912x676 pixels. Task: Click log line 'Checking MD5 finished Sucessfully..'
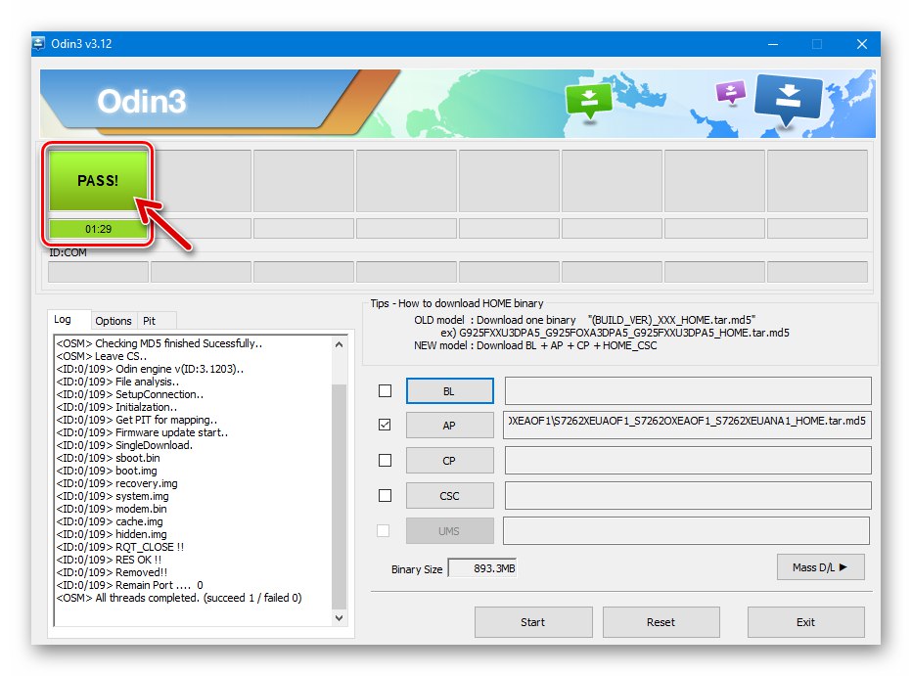click(159, 343)
